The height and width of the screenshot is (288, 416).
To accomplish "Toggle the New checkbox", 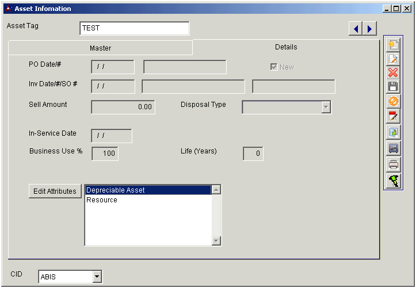I will (x=274, y=67).
